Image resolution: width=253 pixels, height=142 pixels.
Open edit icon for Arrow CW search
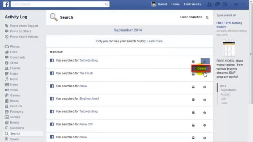click(x=205, y=125)
